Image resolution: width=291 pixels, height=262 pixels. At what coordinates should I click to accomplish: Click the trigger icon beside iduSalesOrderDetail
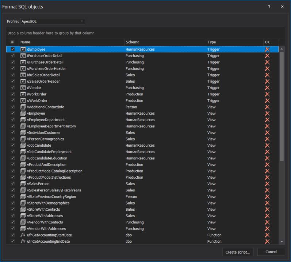pos(23,75)
